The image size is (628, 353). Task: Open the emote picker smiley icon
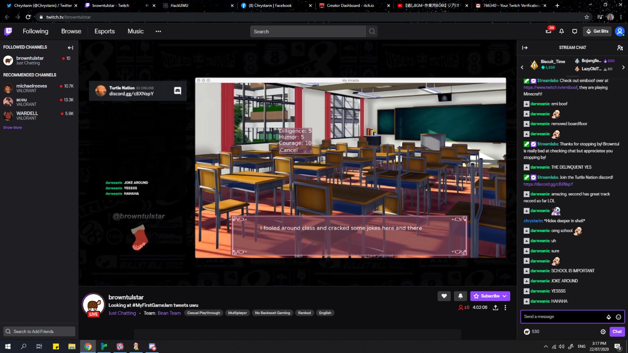coord(618,317)
